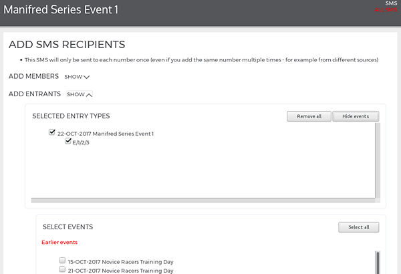401x274 pixels.
Task: Open the SMS menu item in header
Action: [x=391, y=3]
